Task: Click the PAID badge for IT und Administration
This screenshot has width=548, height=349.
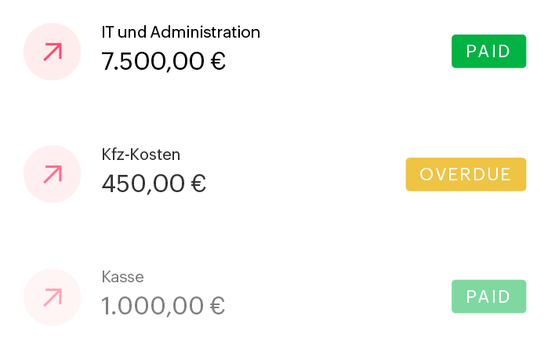Action: pyautogui.click(x=488, y=52)
